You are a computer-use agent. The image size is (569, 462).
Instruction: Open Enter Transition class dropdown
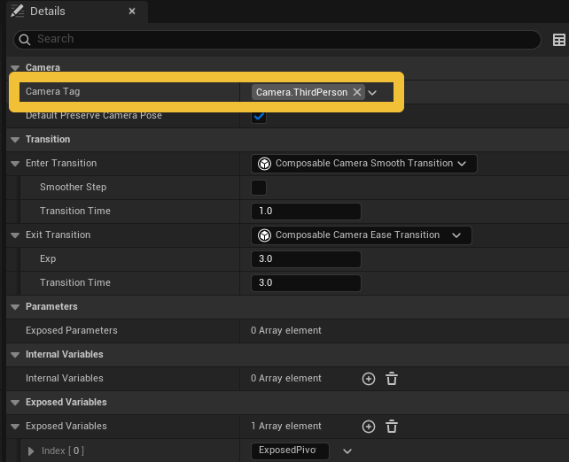(x=364, y=164)
